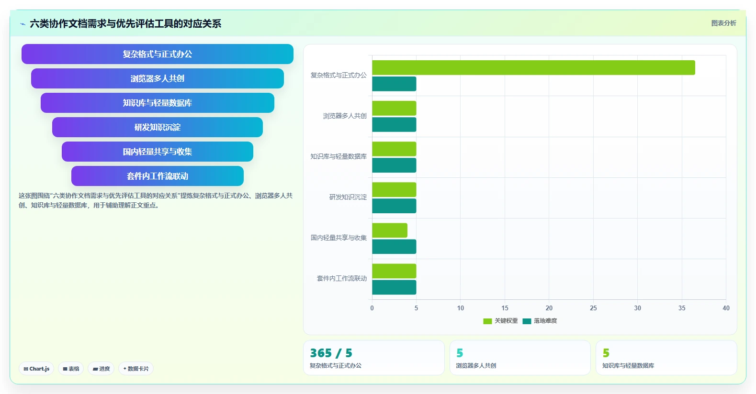Click the x-axis tick label 35
This screenshot has height=394, width=756.
(x=682, y=308)
